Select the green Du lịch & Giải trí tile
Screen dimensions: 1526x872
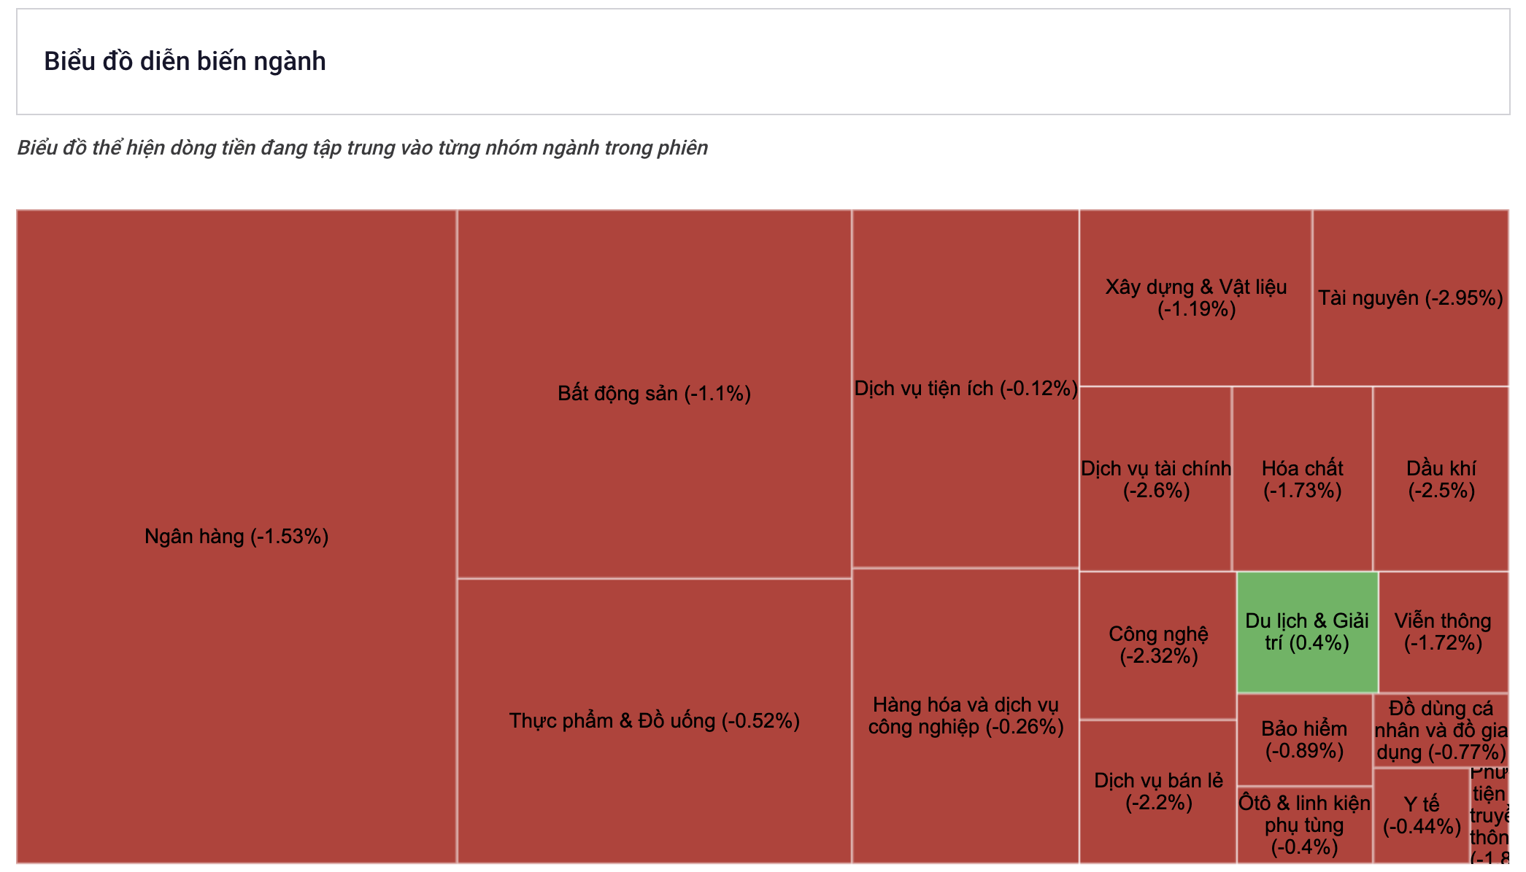coord(1307,632)
